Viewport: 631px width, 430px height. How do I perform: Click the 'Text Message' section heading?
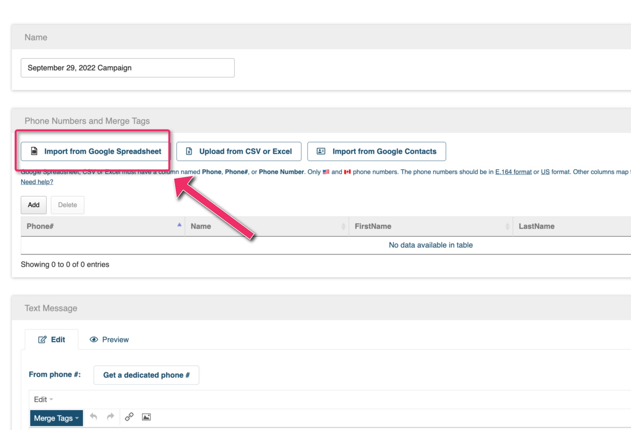(x=51, y=308)
